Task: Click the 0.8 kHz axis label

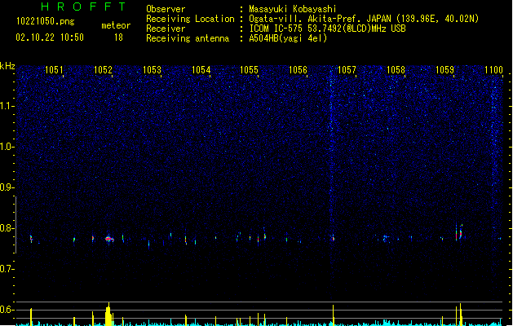Action: (x=7, y=228)
